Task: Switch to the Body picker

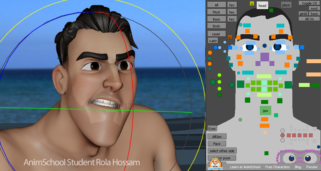Action: tap(217, 26)
